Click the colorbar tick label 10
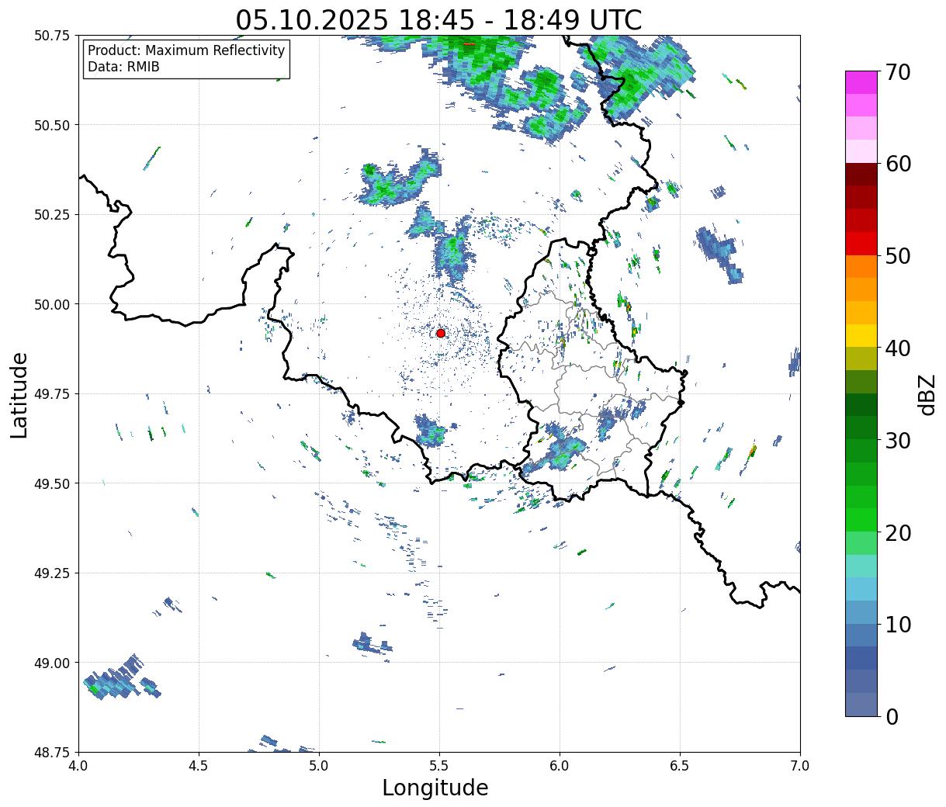The image size is (946, 807). (x=897, y=625)
